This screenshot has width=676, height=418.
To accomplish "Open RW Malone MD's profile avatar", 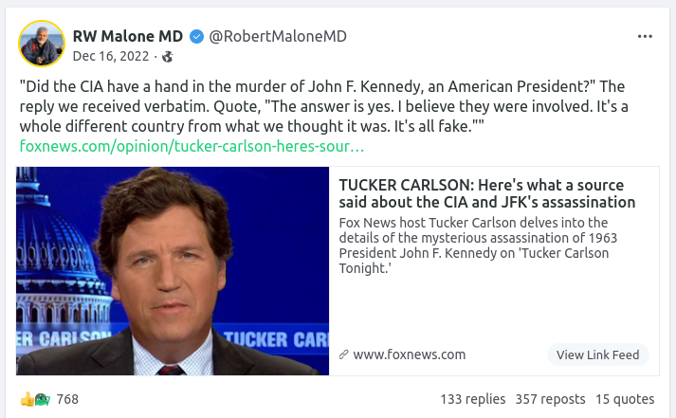I will pyautogui.click(x=42, y=44).
